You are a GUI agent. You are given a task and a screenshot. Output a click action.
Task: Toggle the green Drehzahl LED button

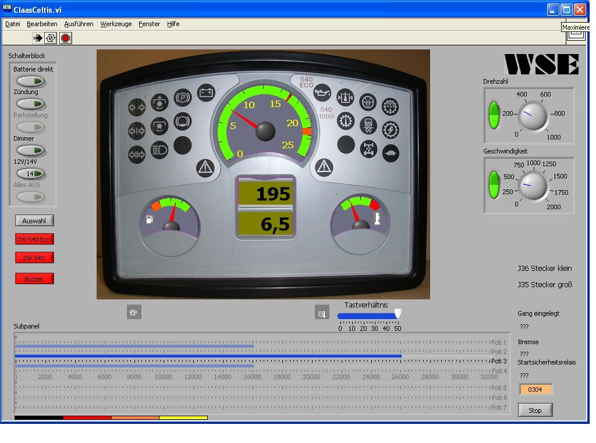click(494, 115)
